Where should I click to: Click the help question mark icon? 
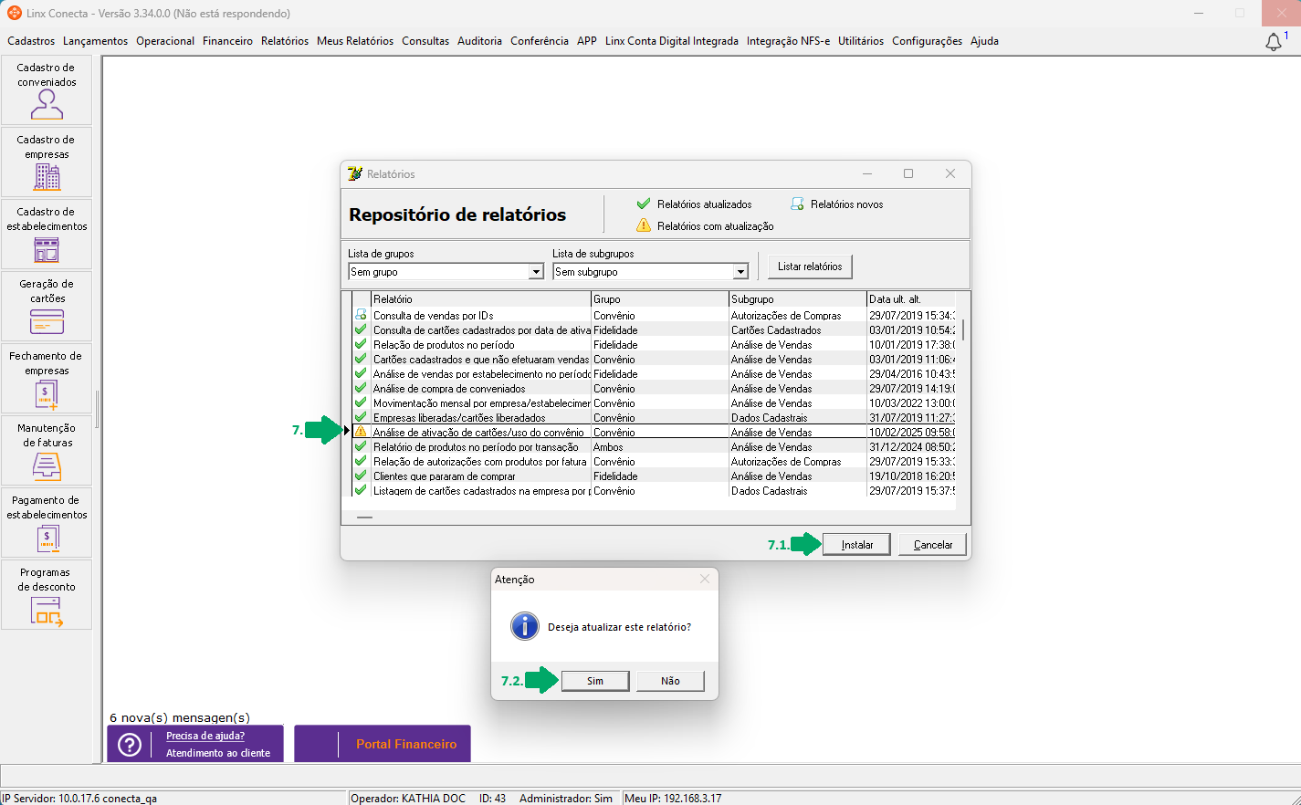(130, 745)
